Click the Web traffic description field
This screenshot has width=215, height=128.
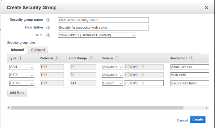189,75
